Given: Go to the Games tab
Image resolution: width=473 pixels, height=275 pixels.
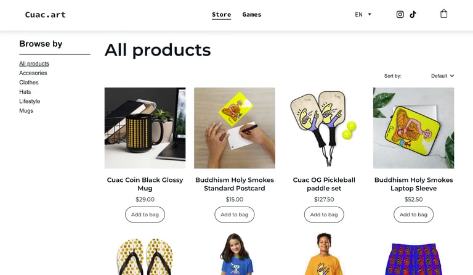Looking at the screenshot, I should [x=252, y=14].
